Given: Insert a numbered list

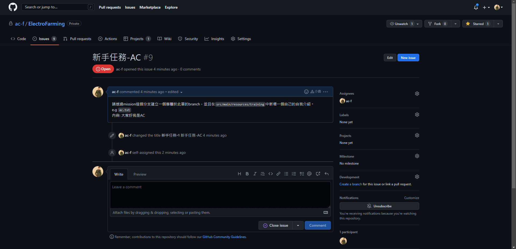Looking at the screenshot, I should click(x=294, y=174).
